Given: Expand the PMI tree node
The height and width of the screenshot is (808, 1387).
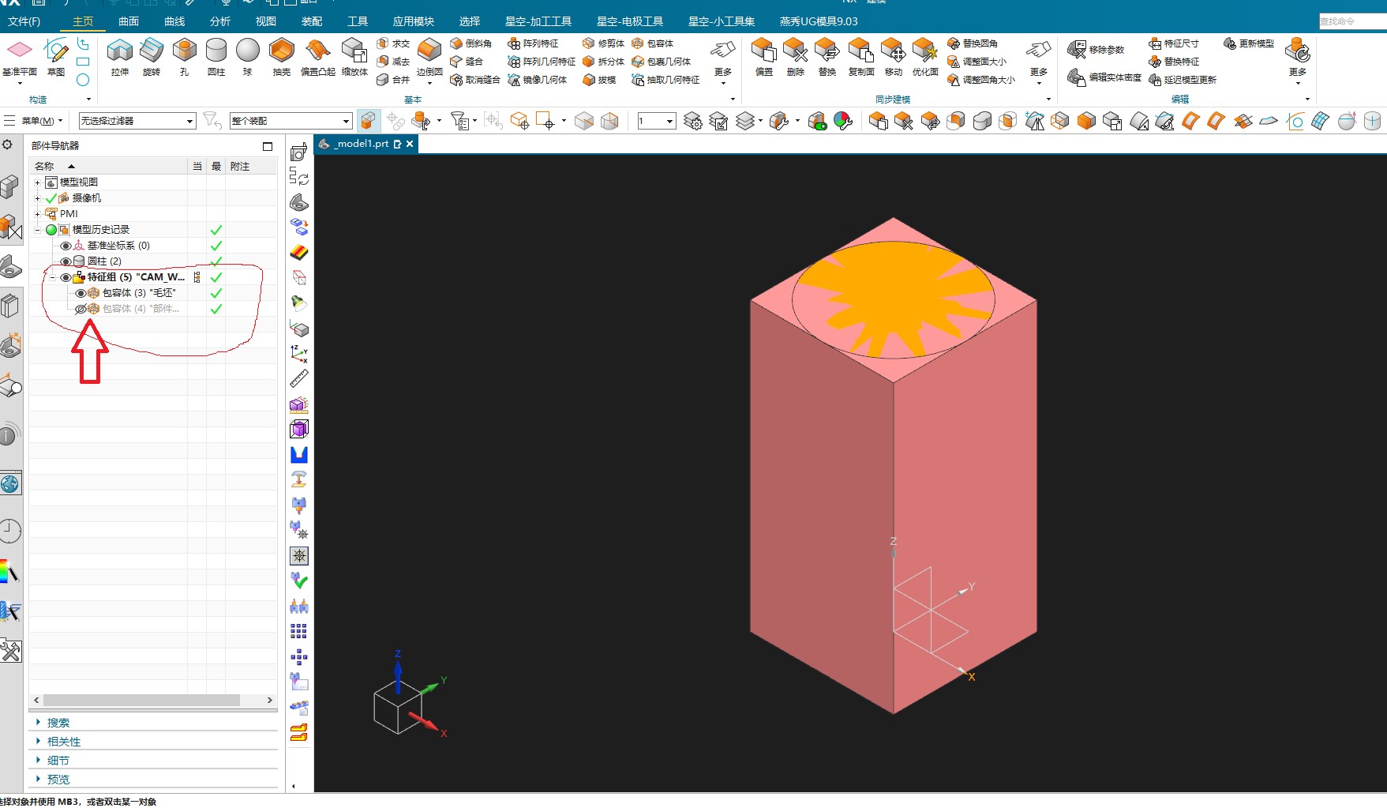Looking at the screenshot, I should 37,214.
